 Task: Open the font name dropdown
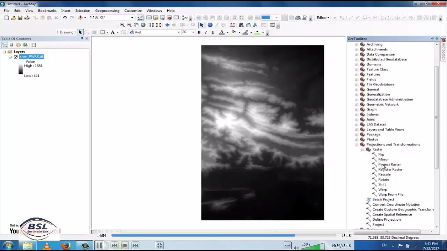pyautogui.click(x=178, y=32)
